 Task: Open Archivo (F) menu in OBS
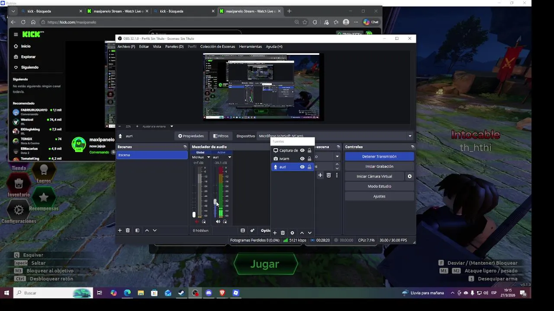click(126, 47)
